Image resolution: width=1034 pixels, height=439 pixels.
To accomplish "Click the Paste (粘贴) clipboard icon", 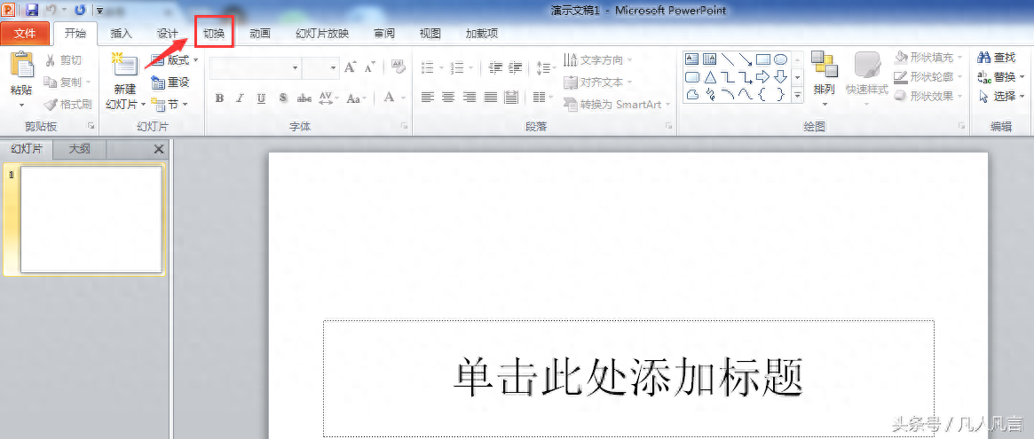I will (x=22, y=66).
